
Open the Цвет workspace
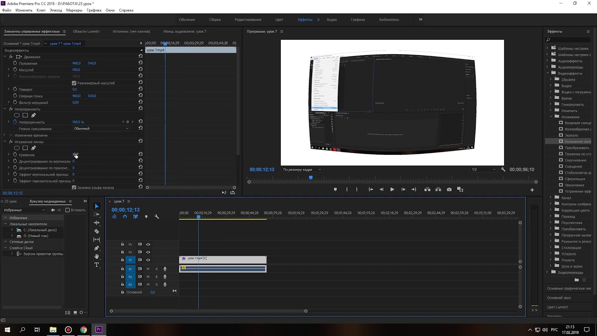pos(279,20)
